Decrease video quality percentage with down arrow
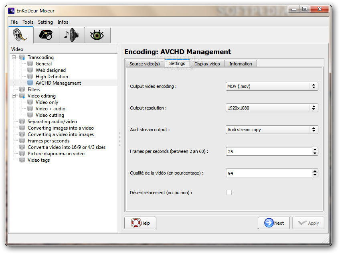This screenshot has width=340, height=254. (315, 175)
